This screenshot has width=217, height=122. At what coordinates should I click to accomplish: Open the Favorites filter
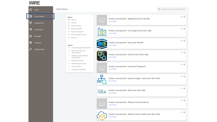pyautogui.click(x=74, y=38)
